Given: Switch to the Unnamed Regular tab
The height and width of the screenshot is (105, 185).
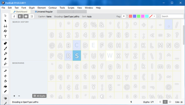Looking at the screenshot, I should [x=44, y=12].
